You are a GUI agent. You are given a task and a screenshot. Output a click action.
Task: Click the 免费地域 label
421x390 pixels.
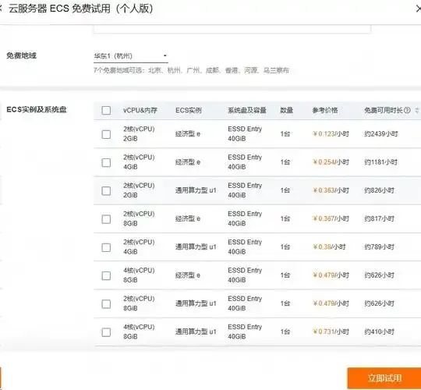[21, 55]
